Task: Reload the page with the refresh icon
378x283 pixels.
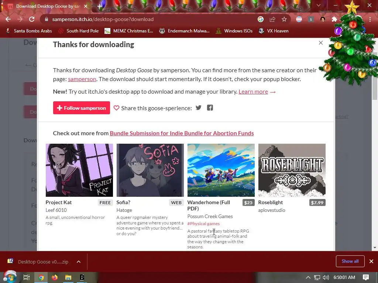Action: [x=32, y=19]
